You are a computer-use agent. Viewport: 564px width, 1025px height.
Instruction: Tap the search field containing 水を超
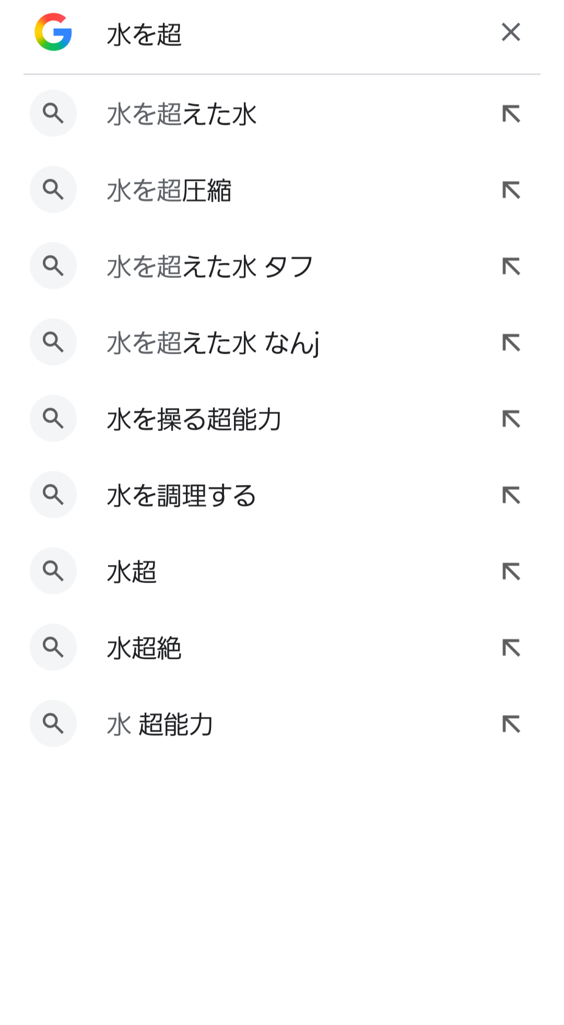[292, 34]
